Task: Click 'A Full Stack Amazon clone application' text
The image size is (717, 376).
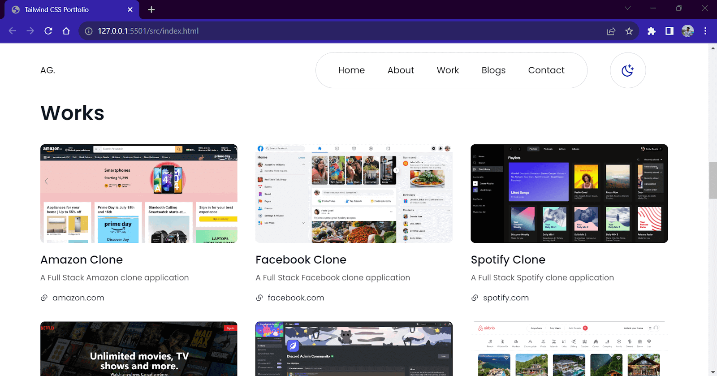Action: [x=115, y=278]
